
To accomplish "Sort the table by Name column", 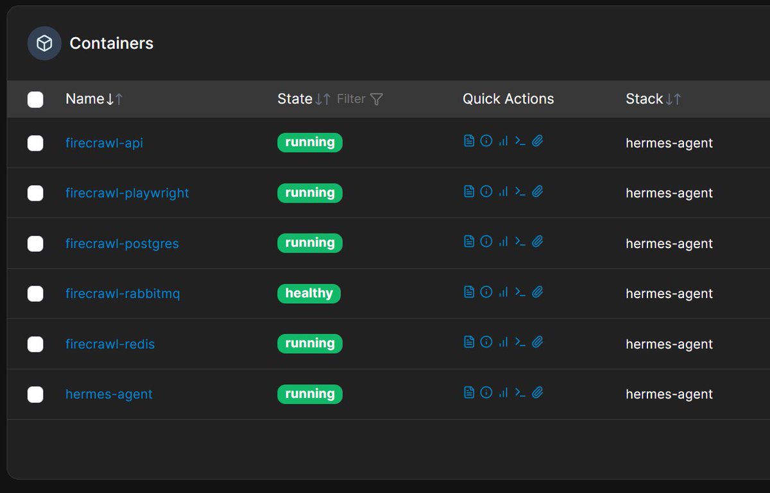I will pyautogui.click(x=94, y=99).
